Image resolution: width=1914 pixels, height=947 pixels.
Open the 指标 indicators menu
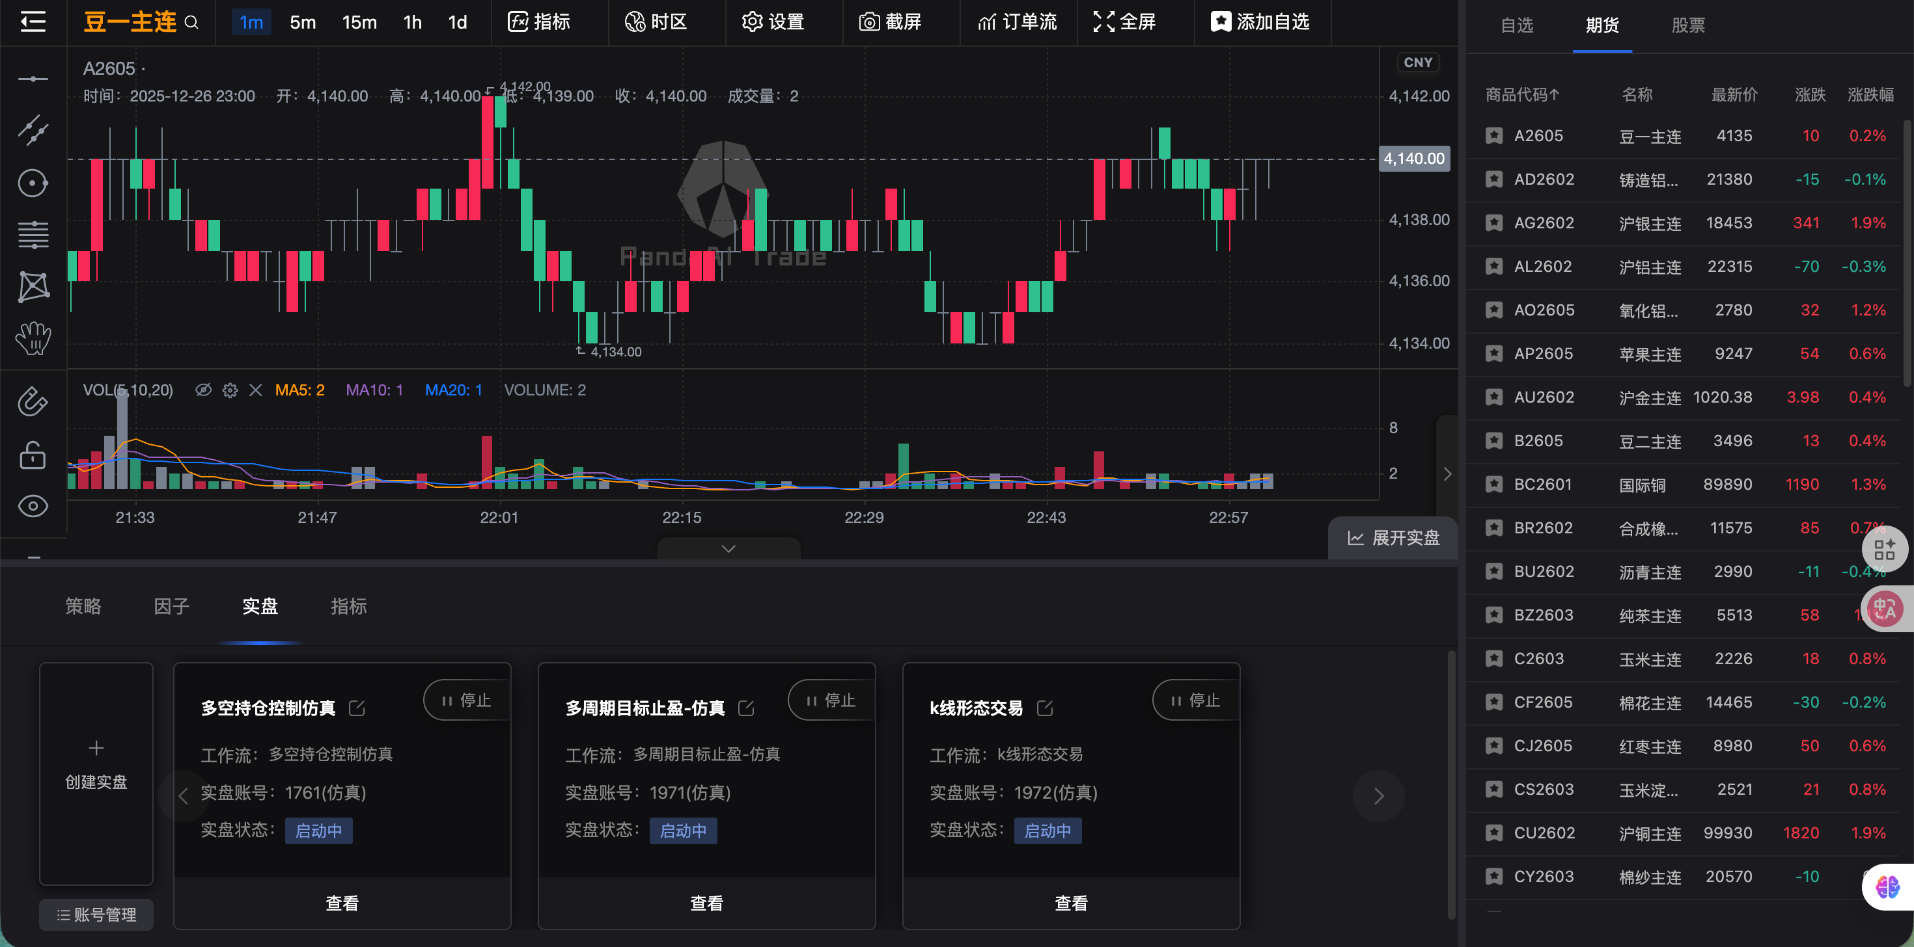click(538, 21)
